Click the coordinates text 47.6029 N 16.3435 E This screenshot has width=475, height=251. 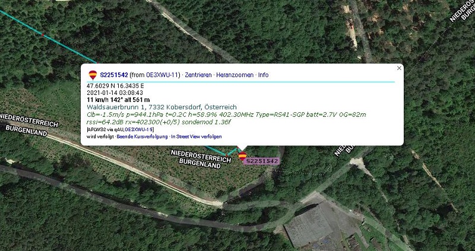click(x=115, y=85)
